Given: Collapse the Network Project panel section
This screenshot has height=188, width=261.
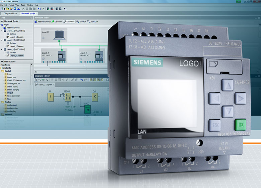Looking at the screenshot, I should [2, 21].
